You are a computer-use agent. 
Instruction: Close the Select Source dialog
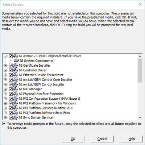pyautogui.click(x=140, y=5)
